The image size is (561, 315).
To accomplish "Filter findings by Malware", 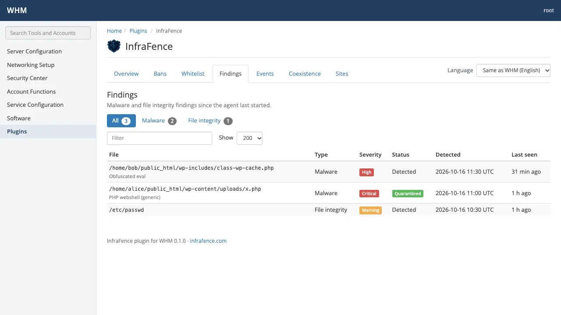I will click(x=159, y=121).
